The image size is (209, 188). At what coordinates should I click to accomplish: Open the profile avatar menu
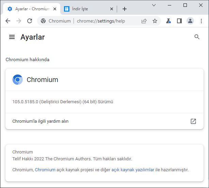[190, 21]
